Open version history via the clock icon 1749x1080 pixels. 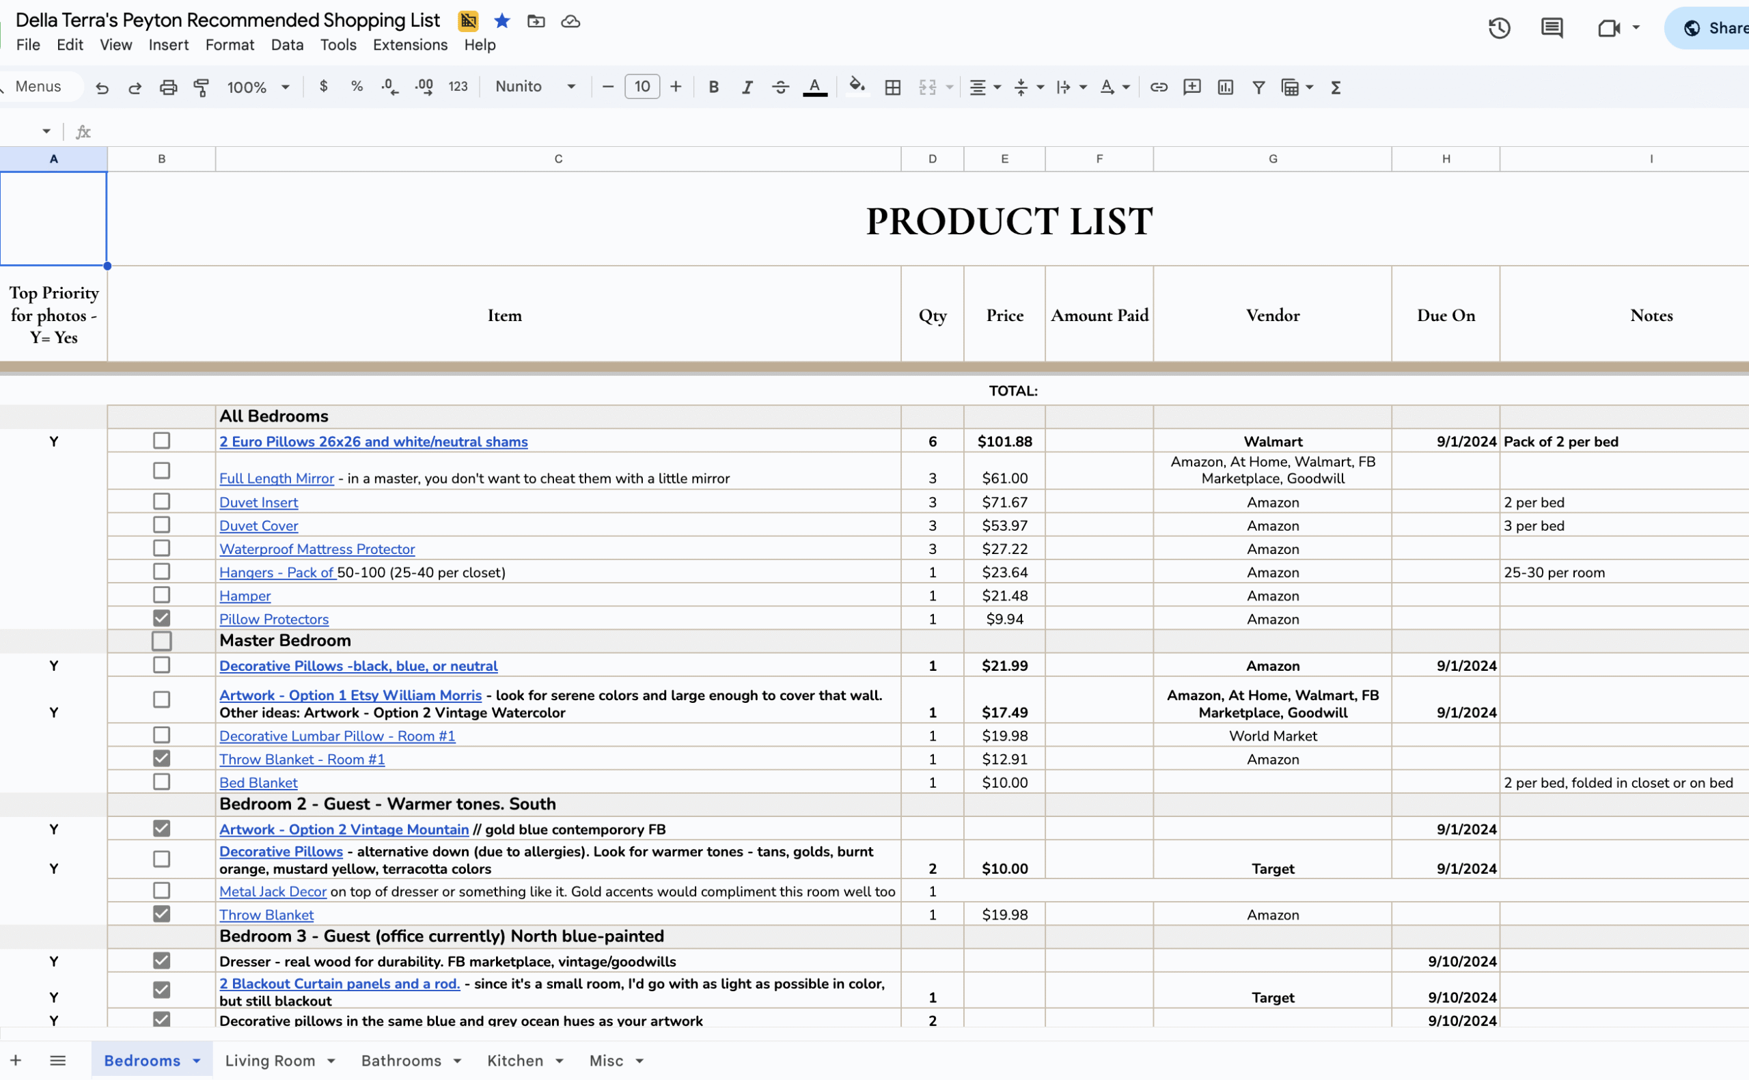point(1498,27)
